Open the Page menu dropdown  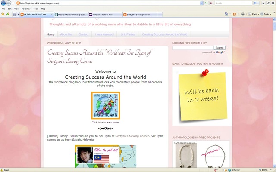254,14
